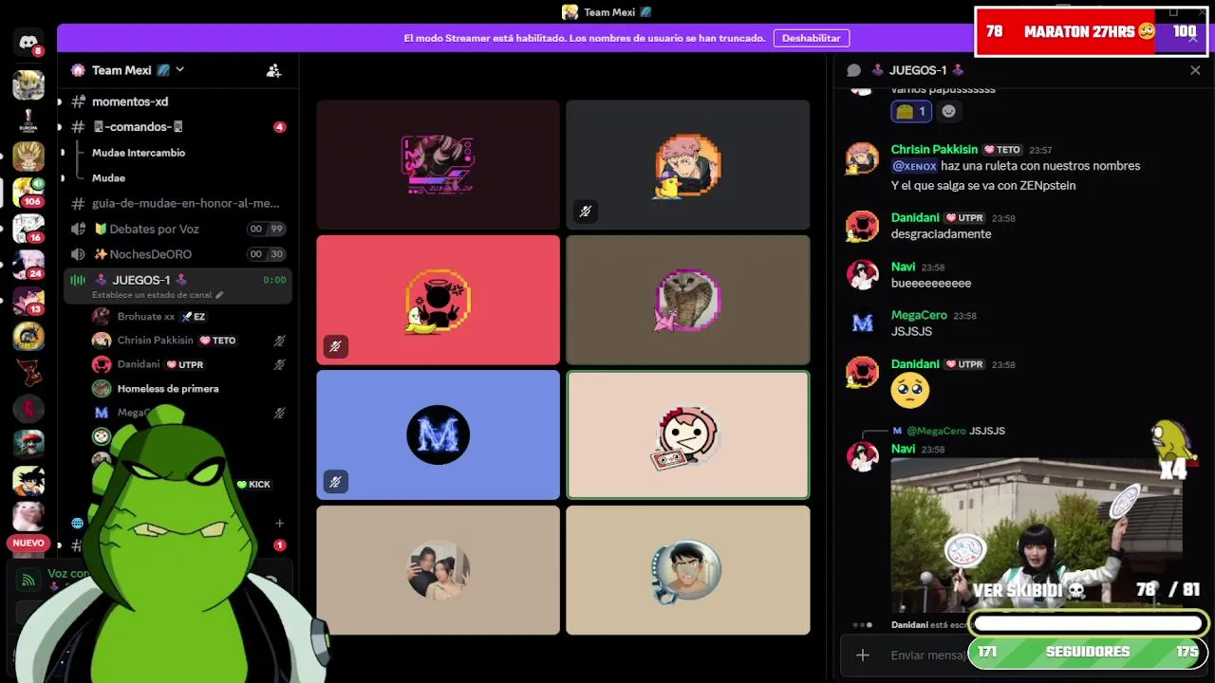Join Debates por Voz voice channel
Screen dimensions: 1215x683
coord(178,229)
